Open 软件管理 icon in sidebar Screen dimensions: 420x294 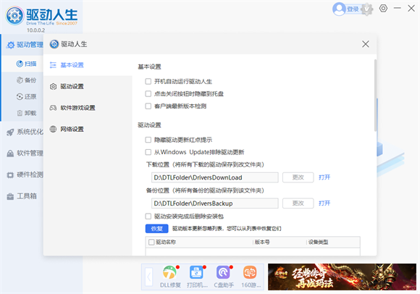[10, 154]
